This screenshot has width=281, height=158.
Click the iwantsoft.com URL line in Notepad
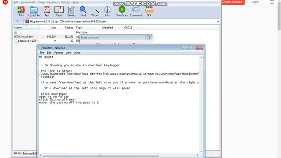click(x=119, y=74)
